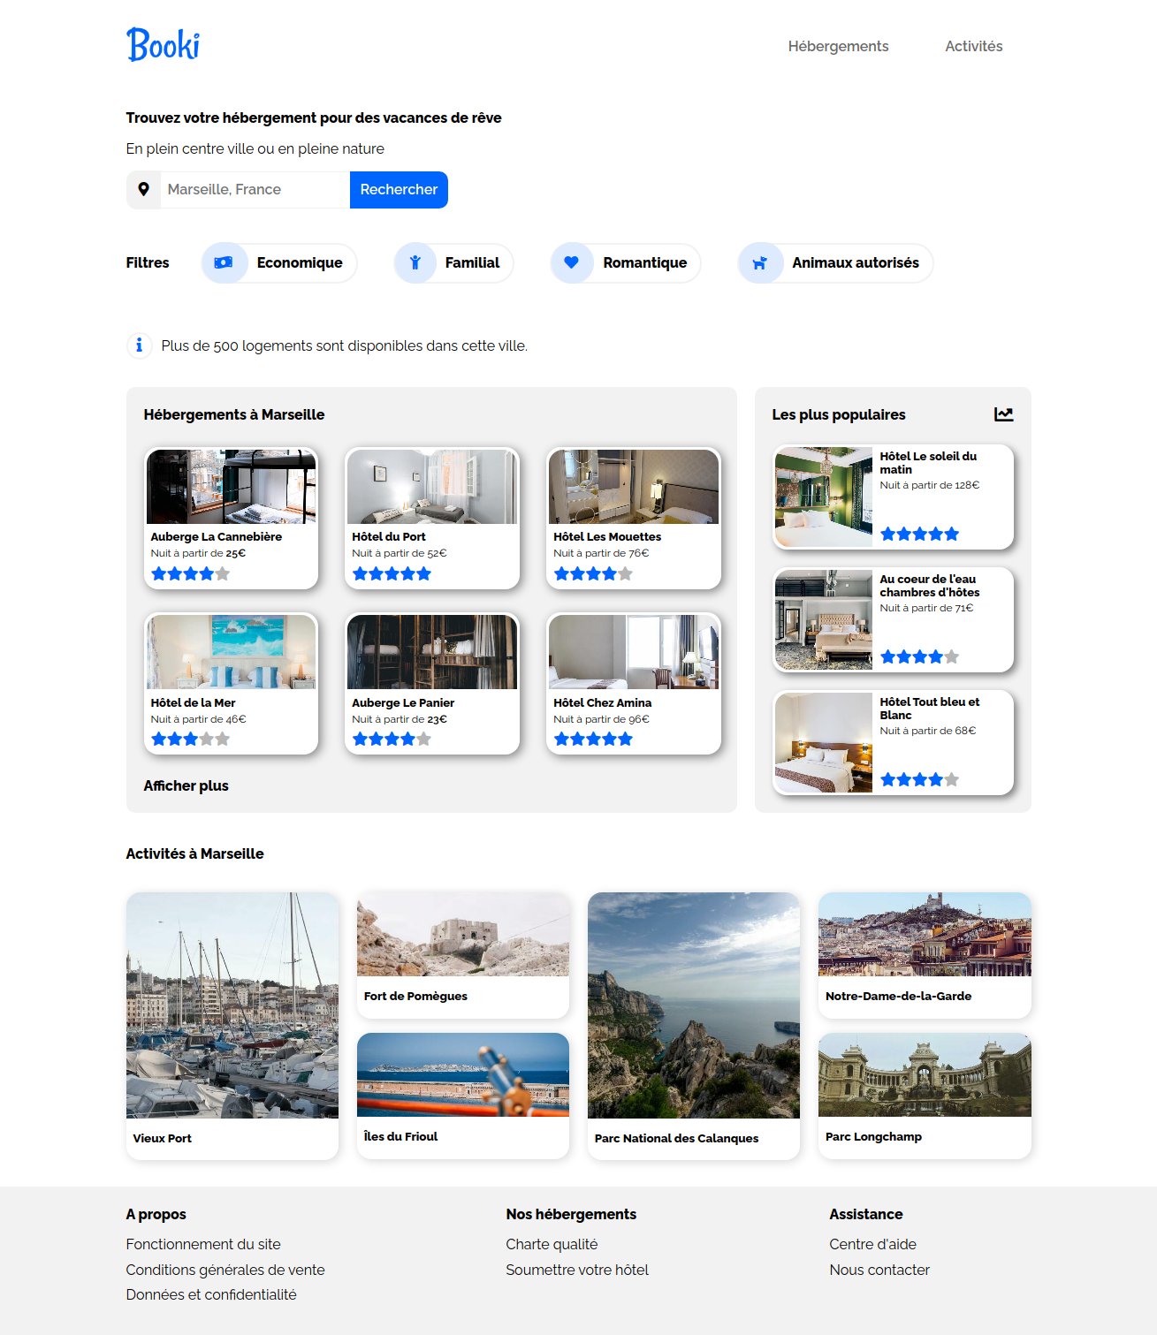Open the Hôtel Le soleil du matin card

tap(893, 496)
